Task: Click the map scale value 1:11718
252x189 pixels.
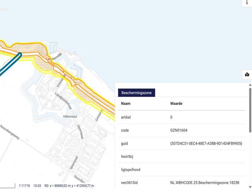Action: (x=24, y=186)
